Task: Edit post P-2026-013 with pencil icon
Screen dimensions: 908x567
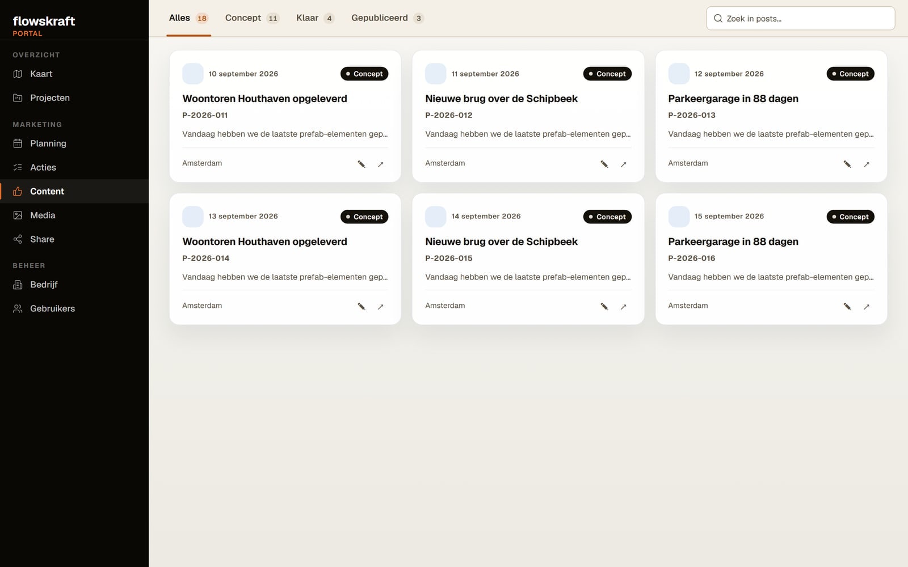Action: click(847, 164)
